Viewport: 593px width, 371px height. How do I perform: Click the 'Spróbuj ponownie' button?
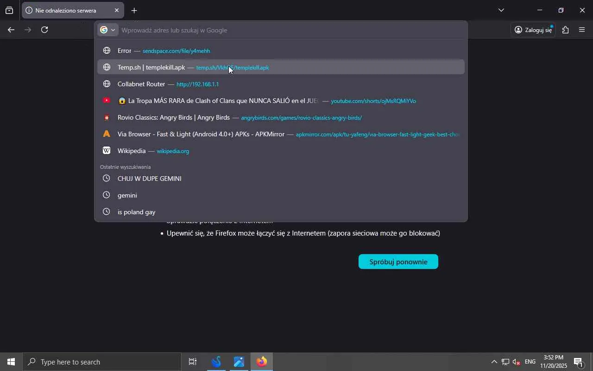(398, 262)
